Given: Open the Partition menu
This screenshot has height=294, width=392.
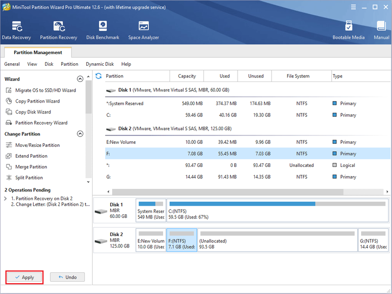Looking at the screenshot, I should [70, 64].
